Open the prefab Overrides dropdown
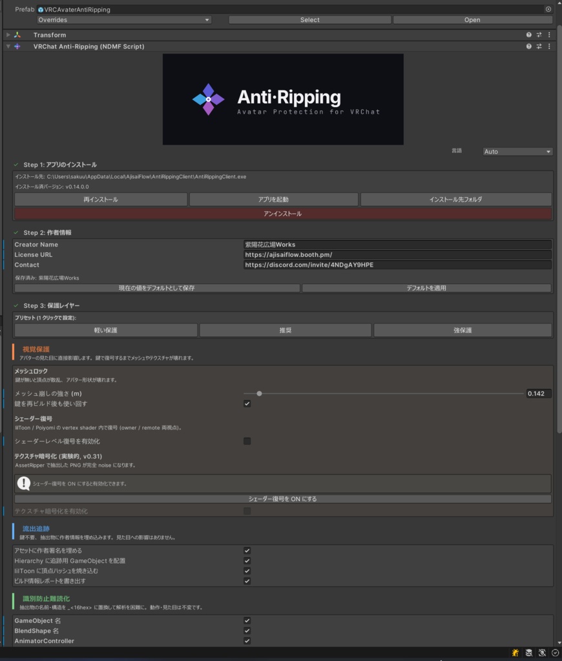Image resolution: width=562 pixels, height=661 pixels. tap(124, 20)
